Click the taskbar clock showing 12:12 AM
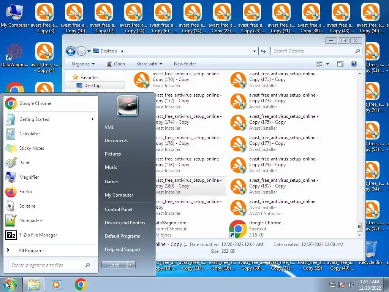The height and width of the screenshot is (292, 389). coord(370,285)
